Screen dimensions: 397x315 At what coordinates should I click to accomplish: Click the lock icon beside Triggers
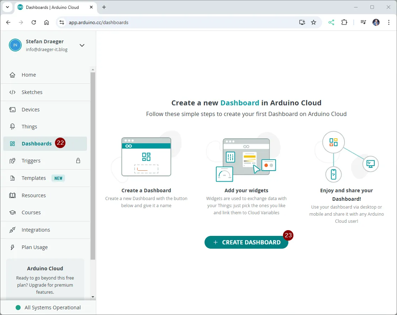(78, 161)
